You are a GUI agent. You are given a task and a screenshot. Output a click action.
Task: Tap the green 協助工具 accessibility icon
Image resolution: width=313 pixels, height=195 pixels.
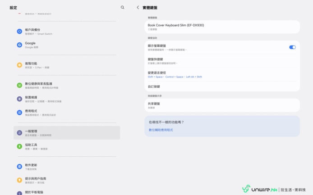(19, 146)
